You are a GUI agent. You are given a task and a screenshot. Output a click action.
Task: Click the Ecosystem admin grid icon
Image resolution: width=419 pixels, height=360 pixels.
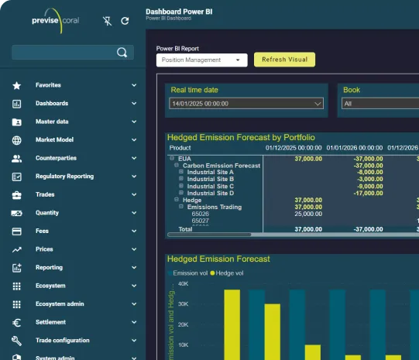(x=16, y=304)
